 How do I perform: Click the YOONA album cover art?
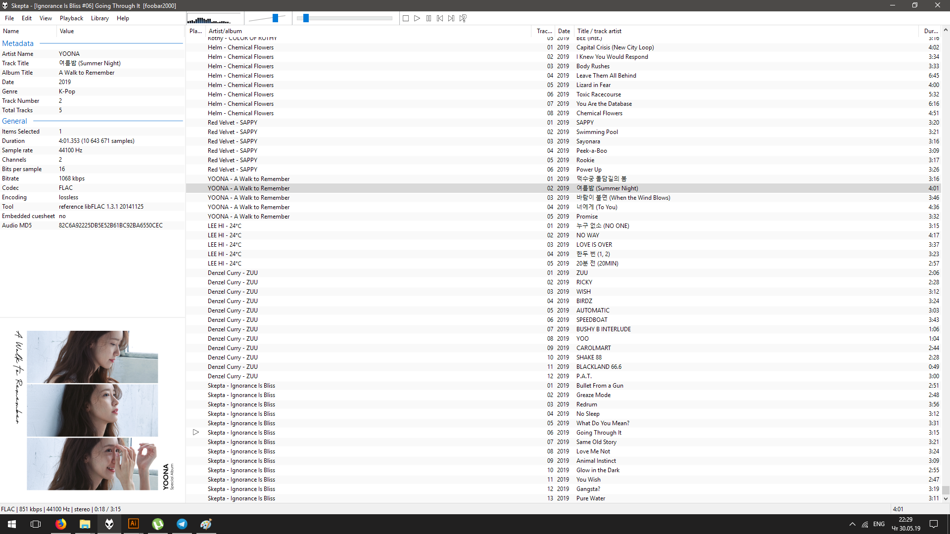(x=93, y=410)
